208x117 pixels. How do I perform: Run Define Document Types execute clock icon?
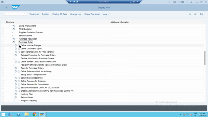19,49
